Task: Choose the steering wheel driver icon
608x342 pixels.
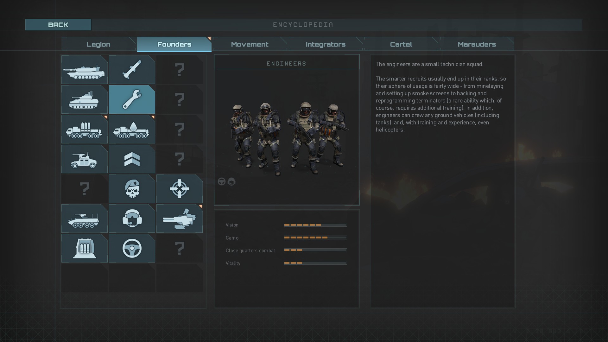Action: pos(132,248)
